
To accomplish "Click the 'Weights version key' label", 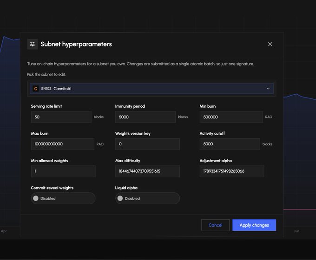I will (133, 133).
